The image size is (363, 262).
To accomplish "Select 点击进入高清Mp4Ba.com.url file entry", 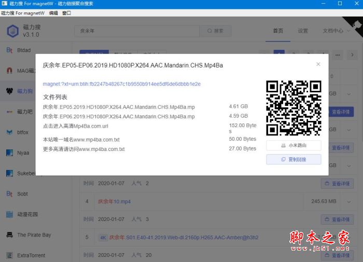I will (x=76, y=126).
